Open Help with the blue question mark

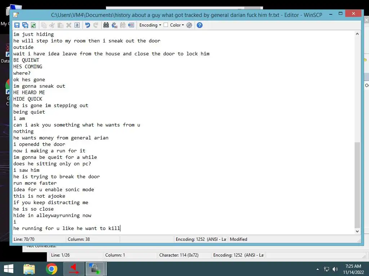point(200,25)
